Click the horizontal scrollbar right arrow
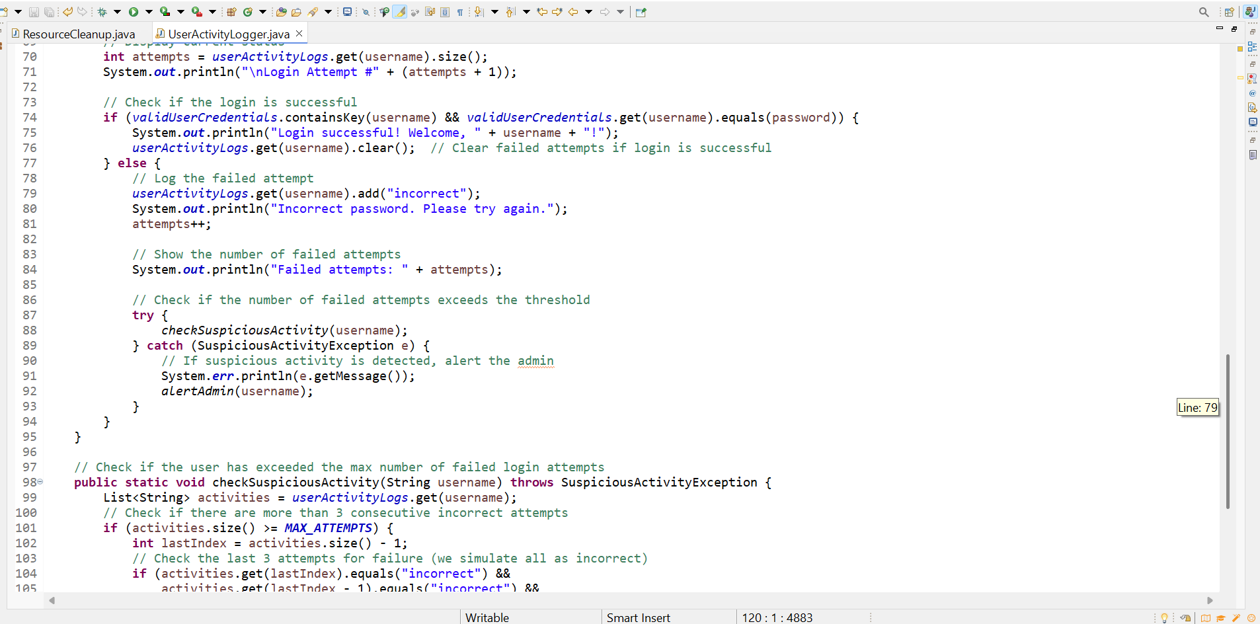 point(1210,600)
